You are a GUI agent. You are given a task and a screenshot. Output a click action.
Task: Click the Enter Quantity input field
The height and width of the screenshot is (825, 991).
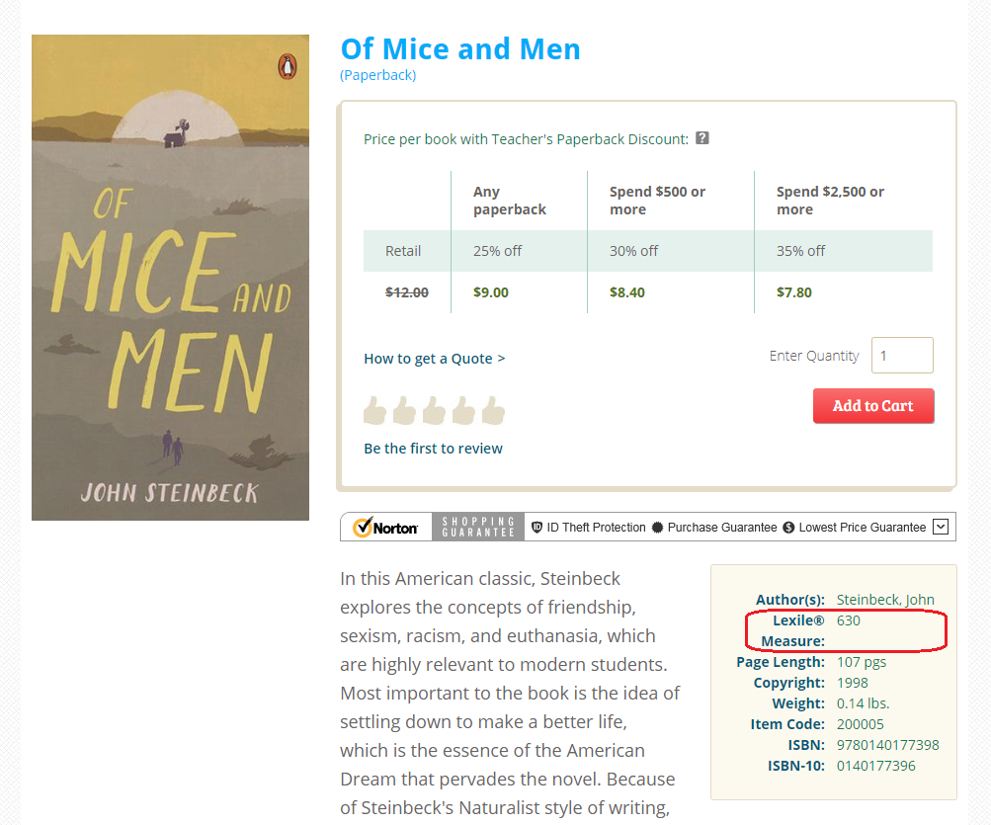902,356
